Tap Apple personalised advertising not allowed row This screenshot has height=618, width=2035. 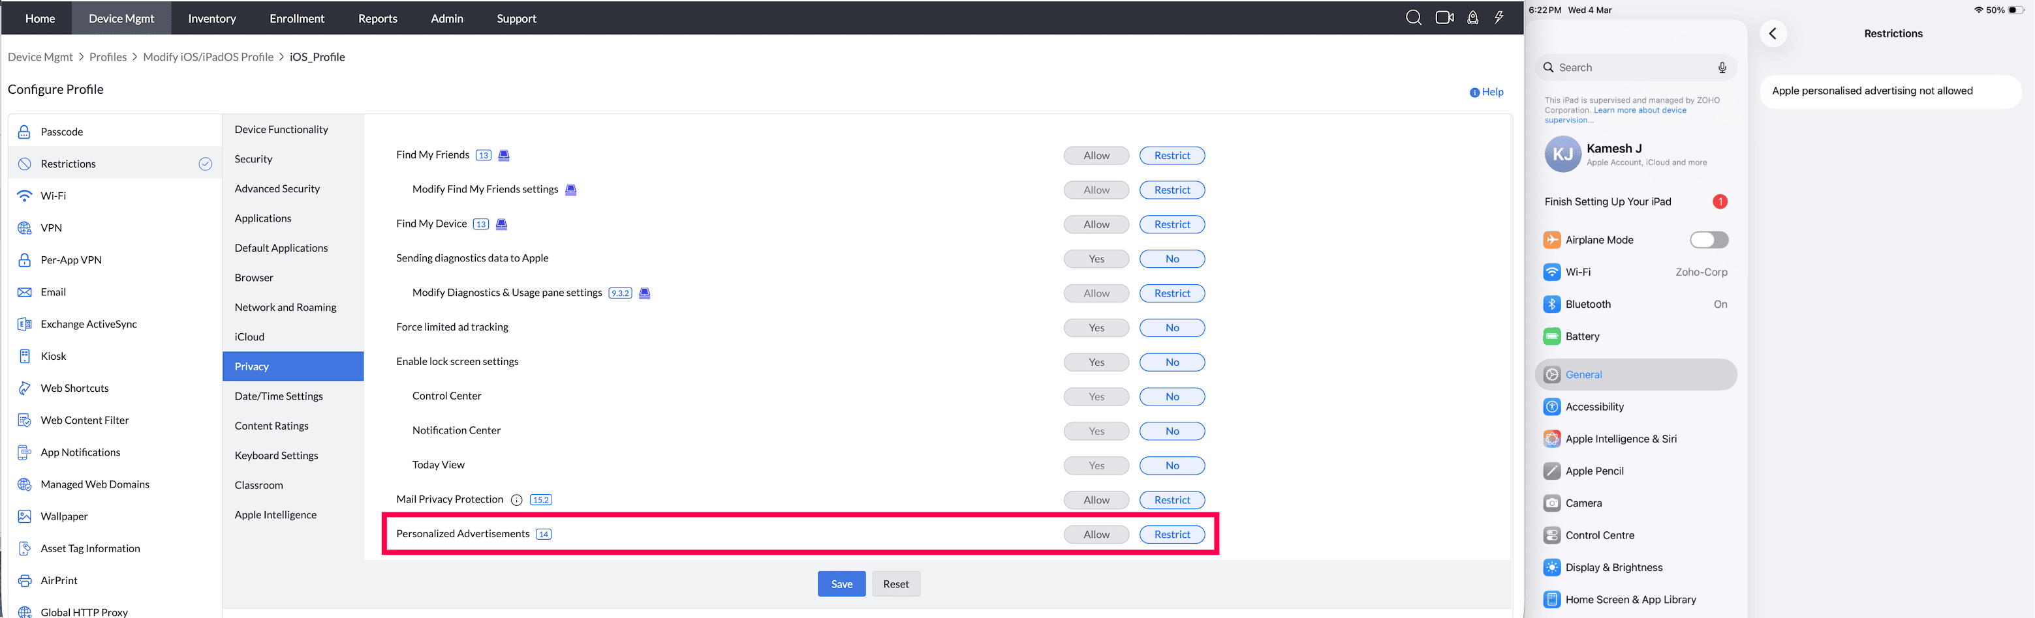(x=1890, y=91)
